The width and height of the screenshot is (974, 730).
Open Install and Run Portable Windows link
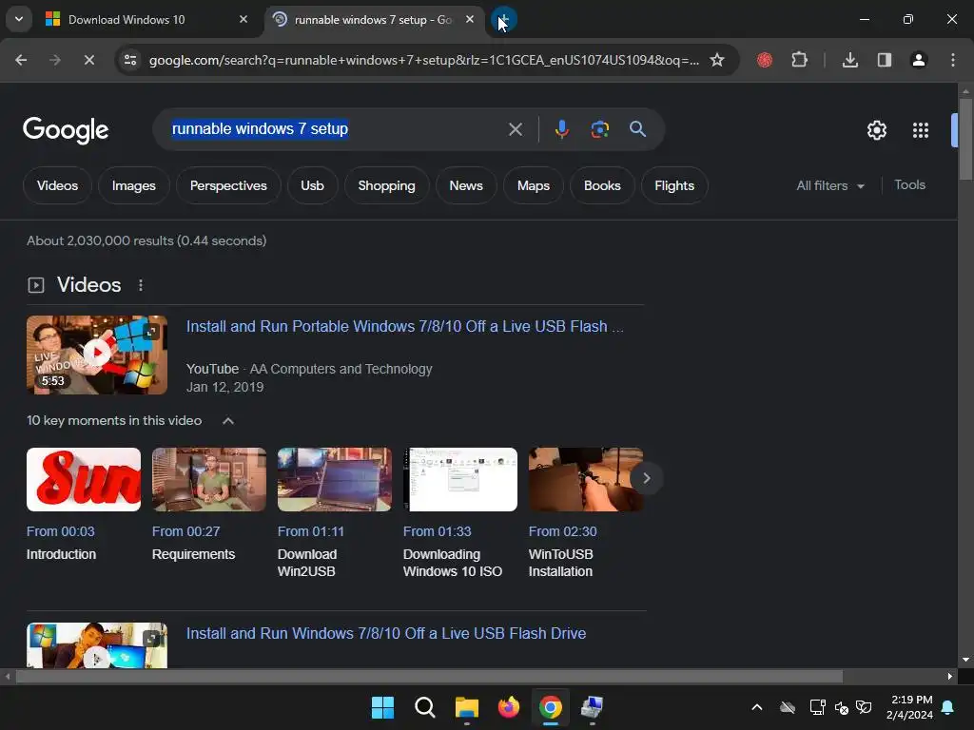(405, 327)
